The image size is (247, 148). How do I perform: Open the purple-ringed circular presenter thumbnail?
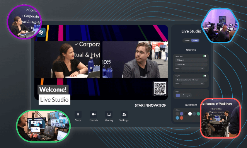click(24, 22)
